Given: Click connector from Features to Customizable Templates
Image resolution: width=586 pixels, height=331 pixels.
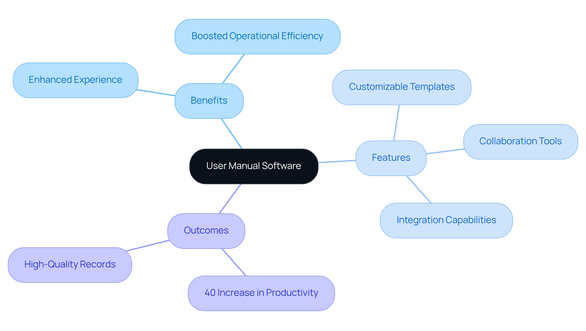Looking at the screenshot, I should click(396, 123).
